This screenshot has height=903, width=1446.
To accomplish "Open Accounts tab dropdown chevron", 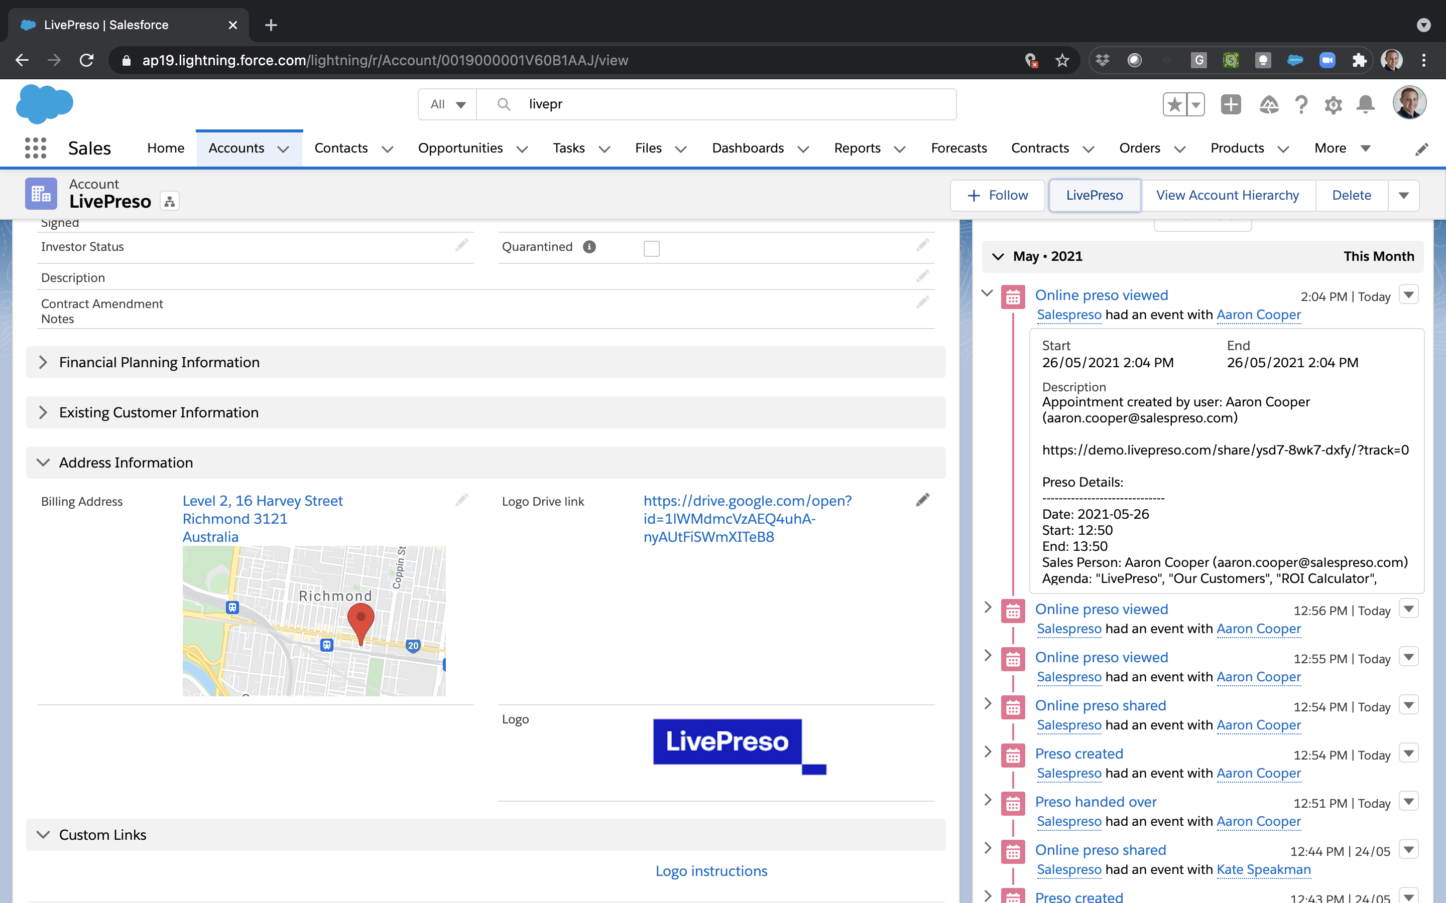I will click(x=283, y=148).
